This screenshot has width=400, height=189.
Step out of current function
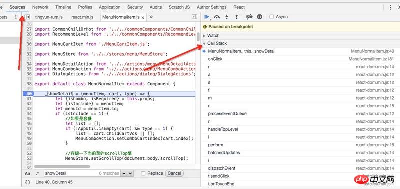(x=236, y=17)
